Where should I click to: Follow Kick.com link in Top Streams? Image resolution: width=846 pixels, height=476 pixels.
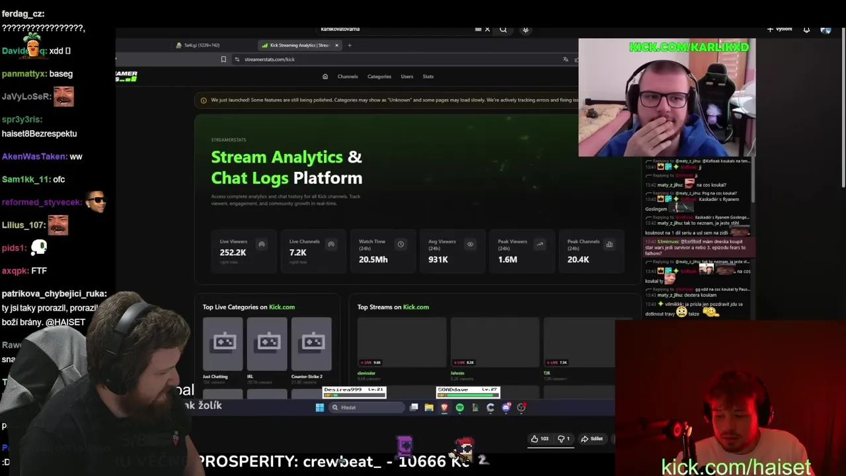(416, 307)
